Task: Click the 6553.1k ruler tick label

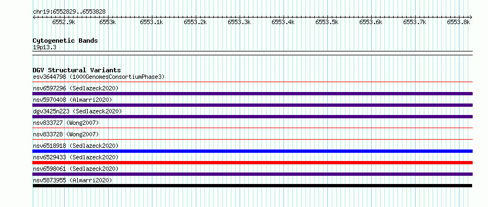Action: [151, 22]
